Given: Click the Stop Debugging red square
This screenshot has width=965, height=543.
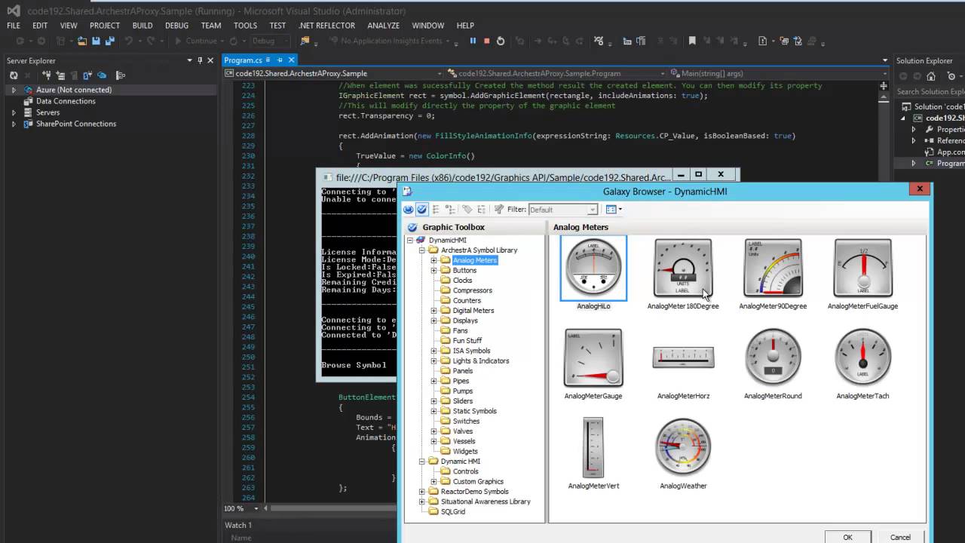Looking at the screenshot, I should [x=487, y=41].
